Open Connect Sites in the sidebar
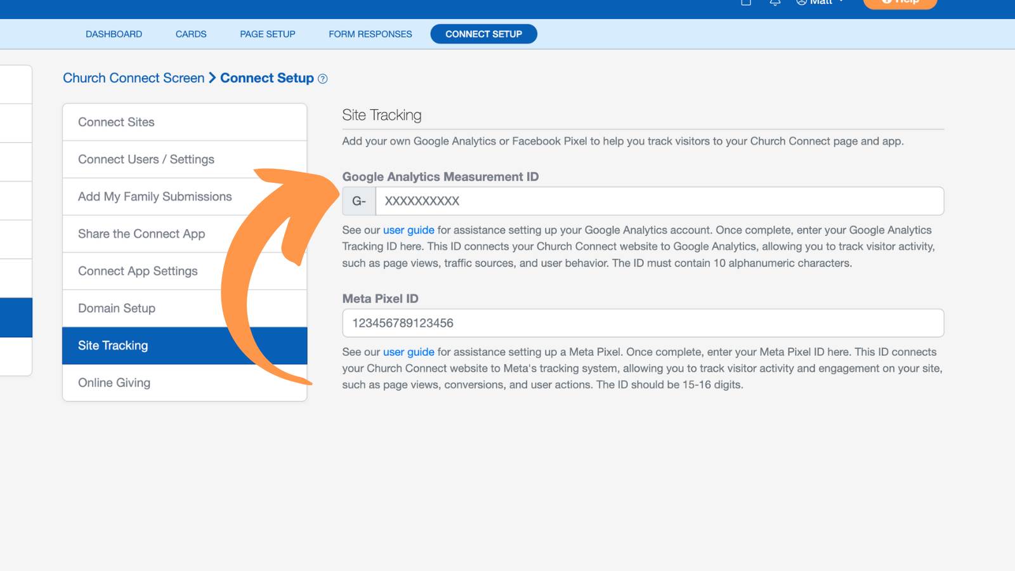This screenshot has height=571, width=1015. 185,122
